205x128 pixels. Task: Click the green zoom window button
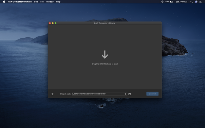(56, 23)
